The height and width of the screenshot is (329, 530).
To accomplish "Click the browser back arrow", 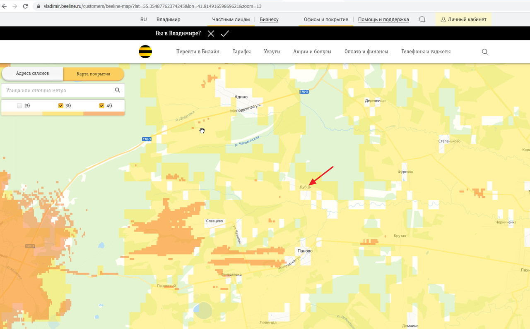I will pyautogui.click(x=5, y=7).
